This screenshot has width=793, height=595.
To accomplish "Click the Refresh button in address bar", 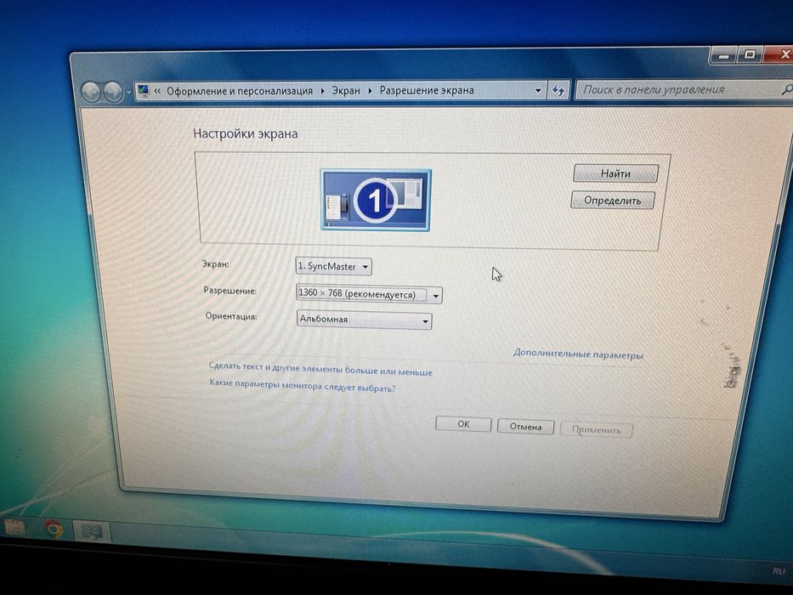I will (558, 91).
